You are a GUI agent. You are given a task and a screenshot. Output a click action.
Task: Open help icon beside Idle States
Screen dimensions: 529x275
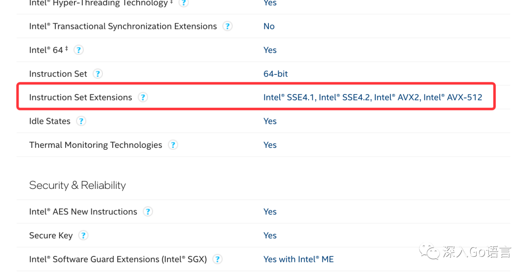pyautogui.click(x=81, y=121)
